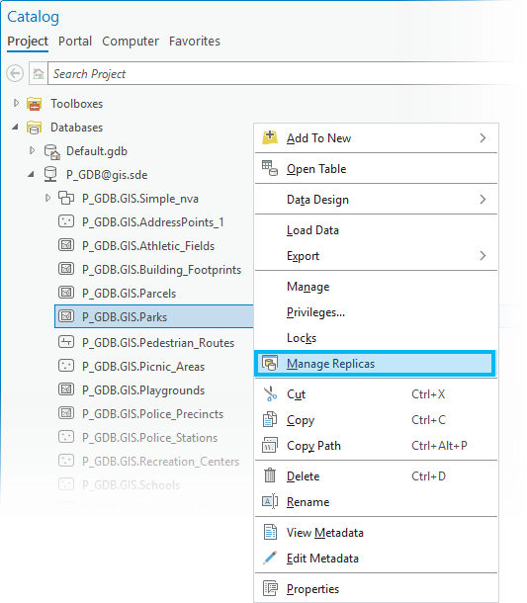Click the Pedestrian_Routes line feature icon
Screen dimensions: 527x603
pos(66,342)
